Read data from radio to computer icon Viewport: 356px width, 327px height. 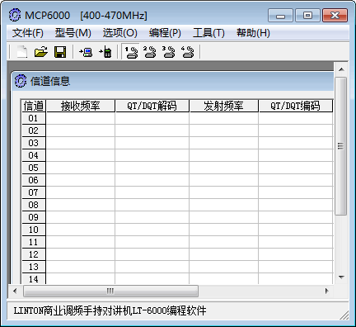pos(86,52)
